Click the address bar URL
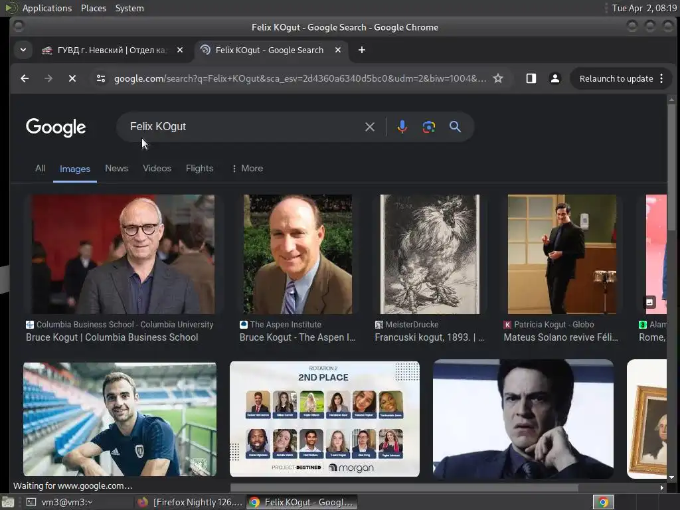 299,78
